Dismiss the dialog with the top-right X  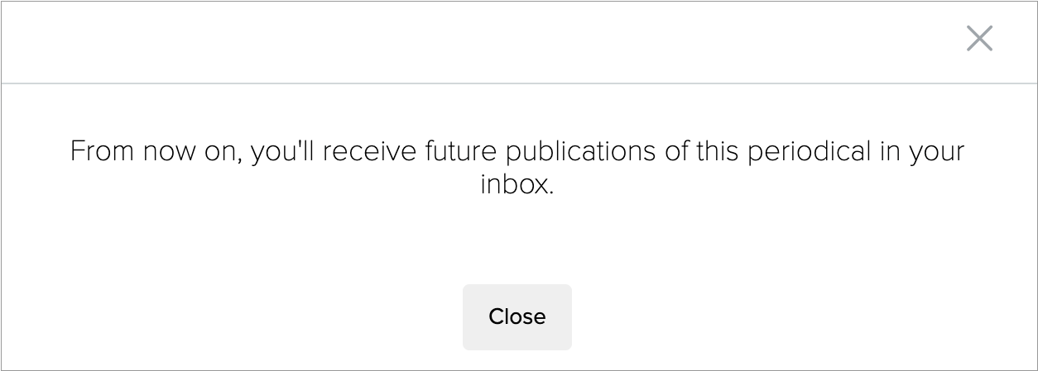click(979, 38)
